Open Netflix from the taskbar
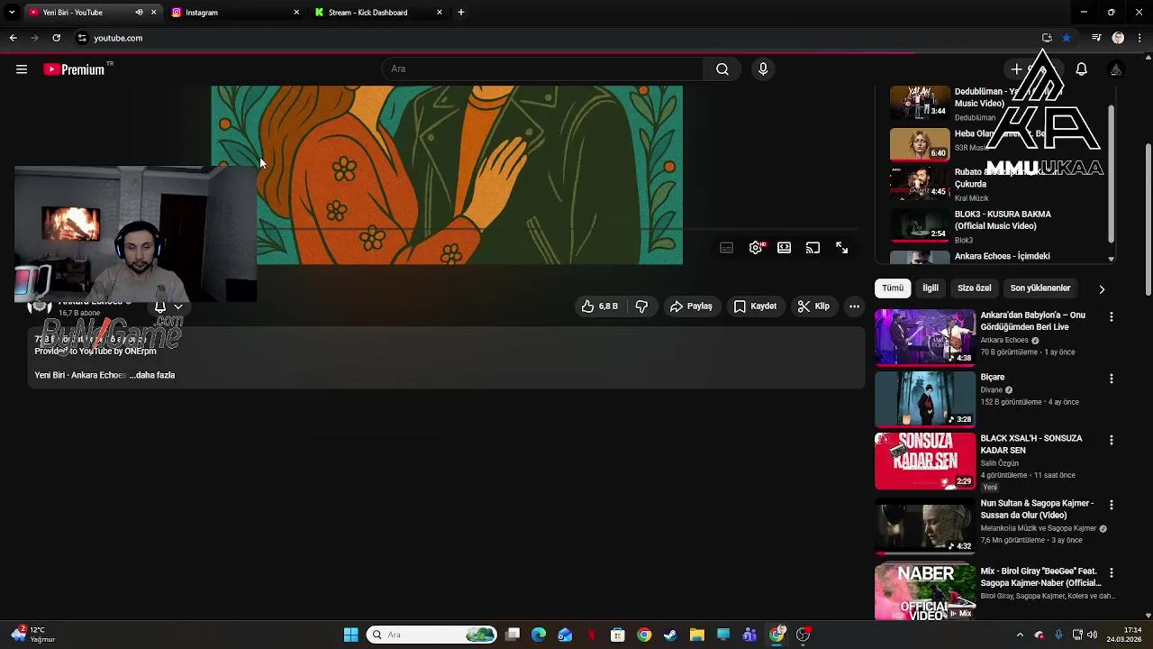 (591, 635)
